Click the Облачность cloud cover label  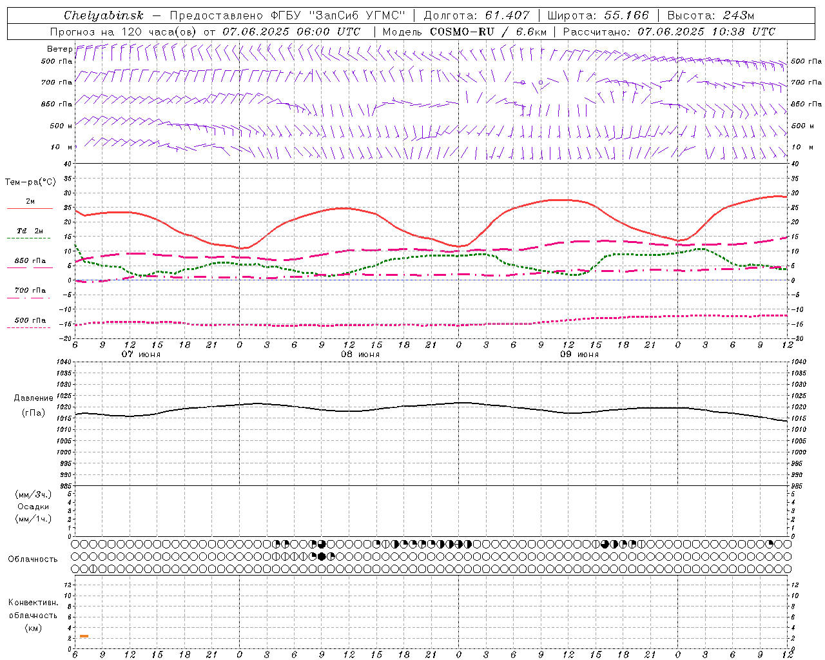tap(33, 559)
